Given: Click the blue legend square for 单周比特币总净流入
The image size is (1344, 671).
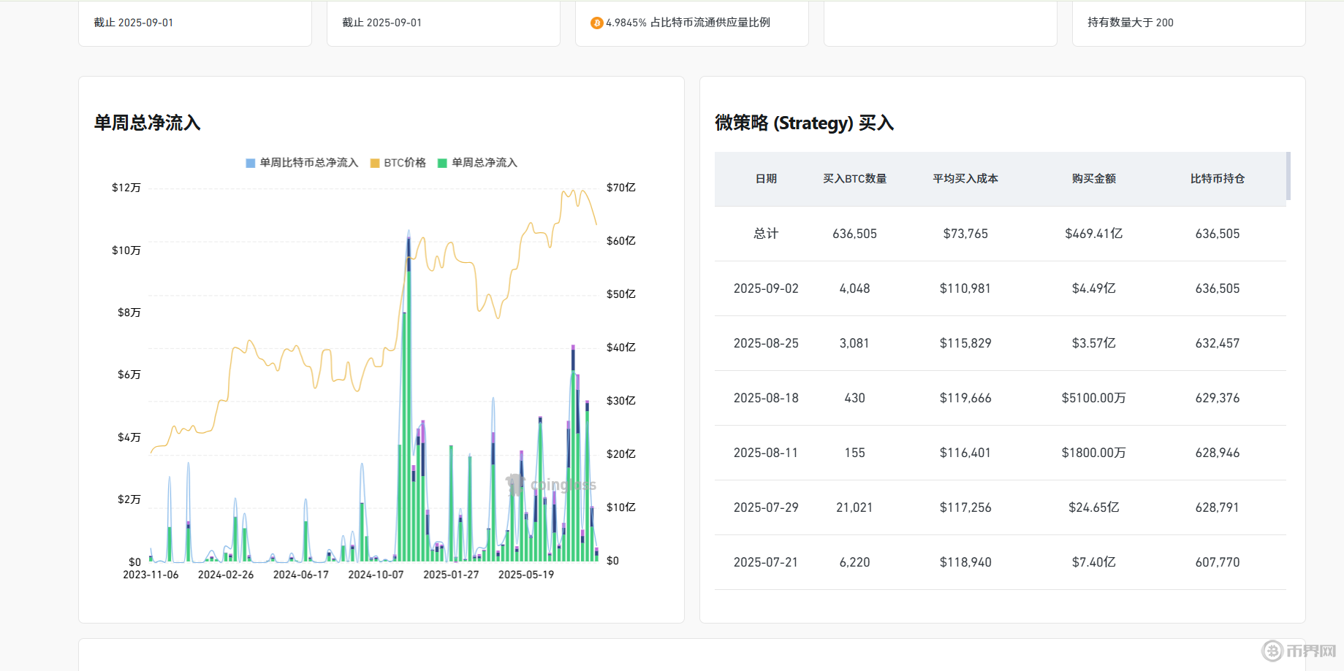Looking at the screenshot, I should tap(251, 163).
